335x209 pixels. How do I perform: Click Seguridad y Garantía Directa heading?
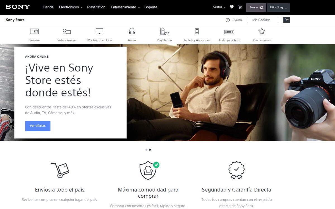pyautogui.click(x=236, y=190)
